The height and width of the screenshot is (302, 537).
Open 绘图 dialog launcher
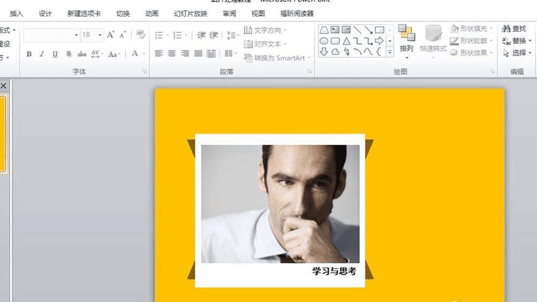(x=492, y=71)
